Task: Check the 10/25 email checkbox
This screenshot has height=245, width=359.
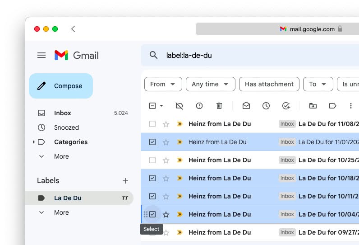Action: [152, 160]
